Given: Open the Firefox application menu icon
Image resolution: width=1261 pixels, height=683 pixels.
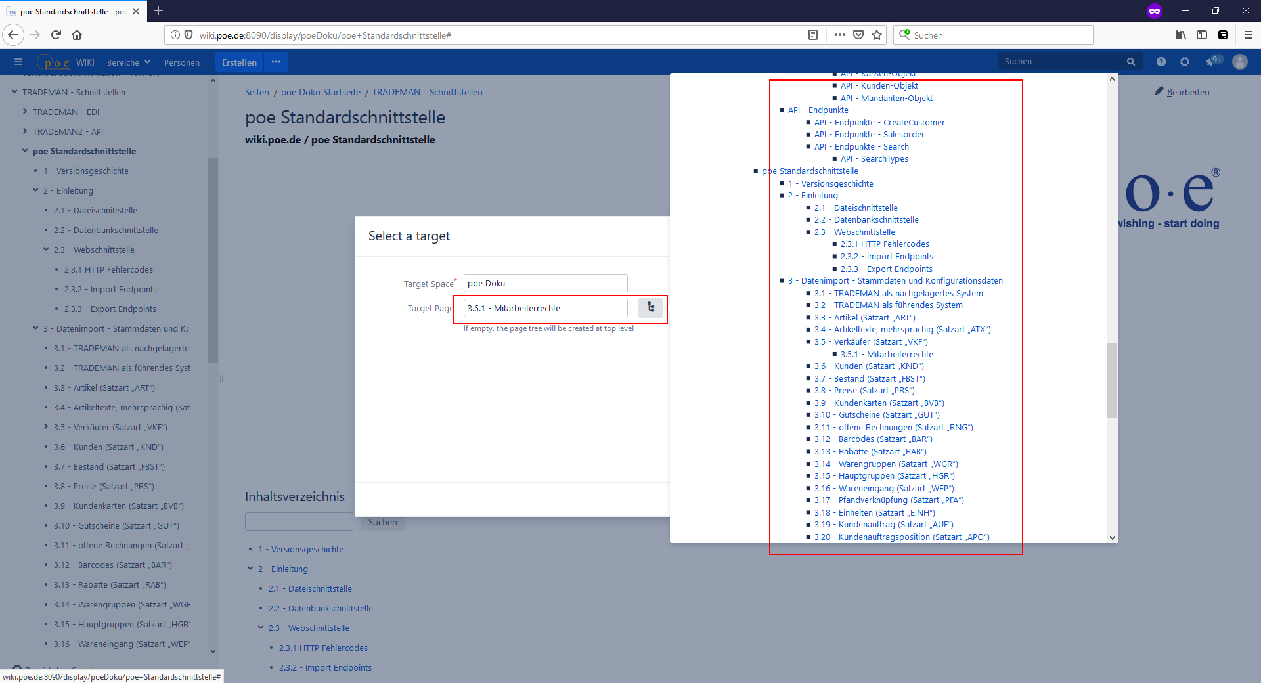Looking at the screenshot, I should coord(1249,35).
